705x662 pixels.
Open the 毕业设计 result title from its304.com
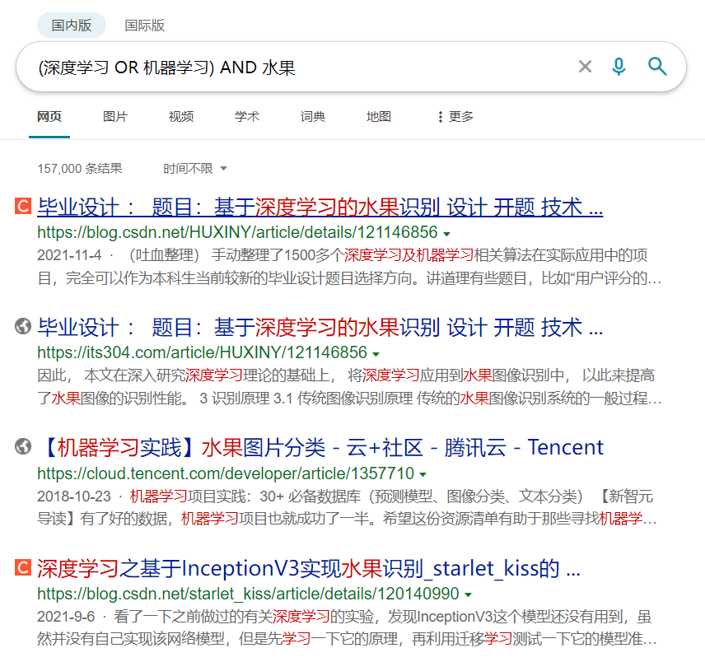point(320,327)
